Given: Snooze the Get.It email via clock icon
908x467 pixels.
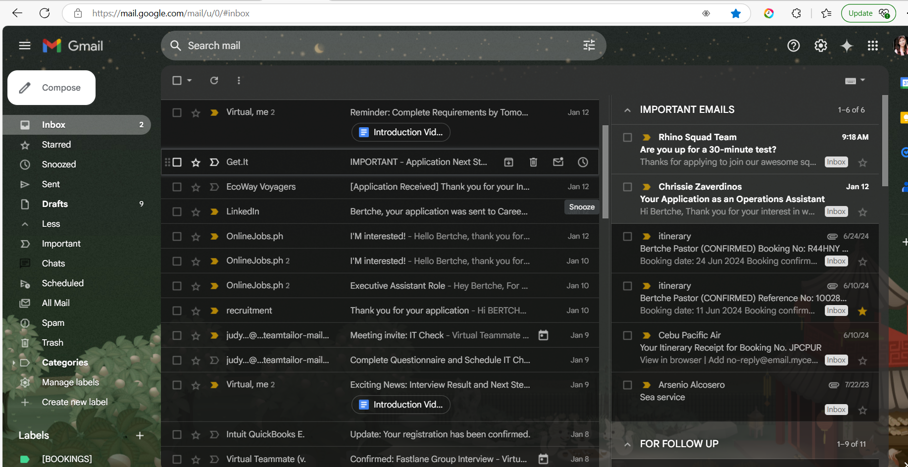Looking at the screenshot, I should pos(583,162).
